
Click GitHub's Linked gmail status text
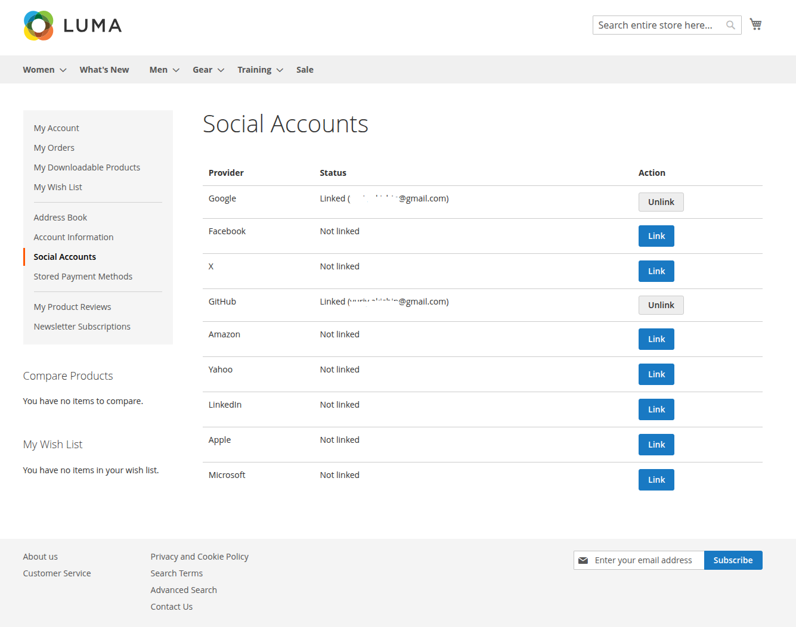click(x=385, y=302)
